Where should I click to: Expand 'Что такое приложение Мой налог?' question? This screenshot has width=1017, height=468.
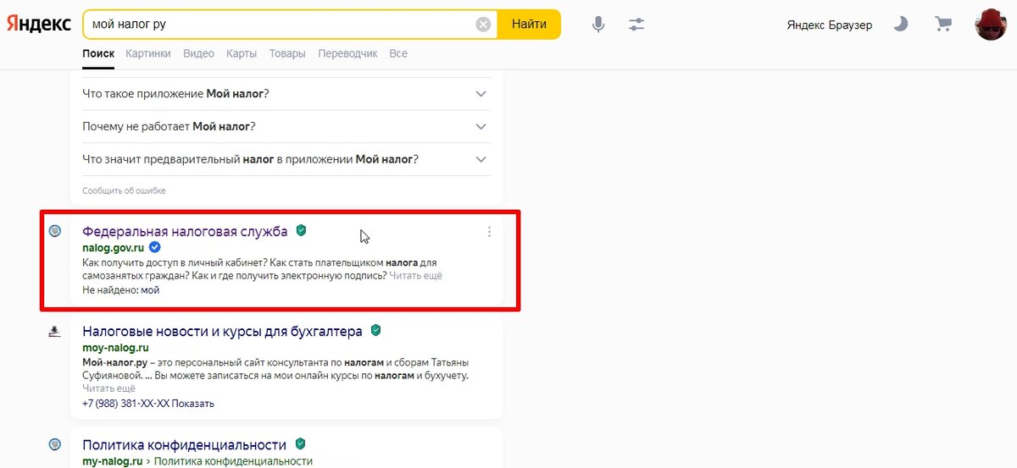[286, 93]
